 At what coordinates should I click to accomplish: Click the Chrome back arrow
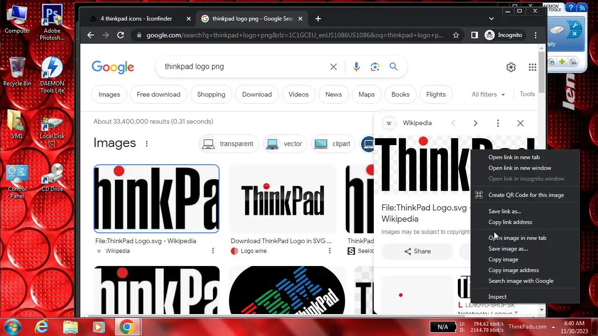click(91, 35)
